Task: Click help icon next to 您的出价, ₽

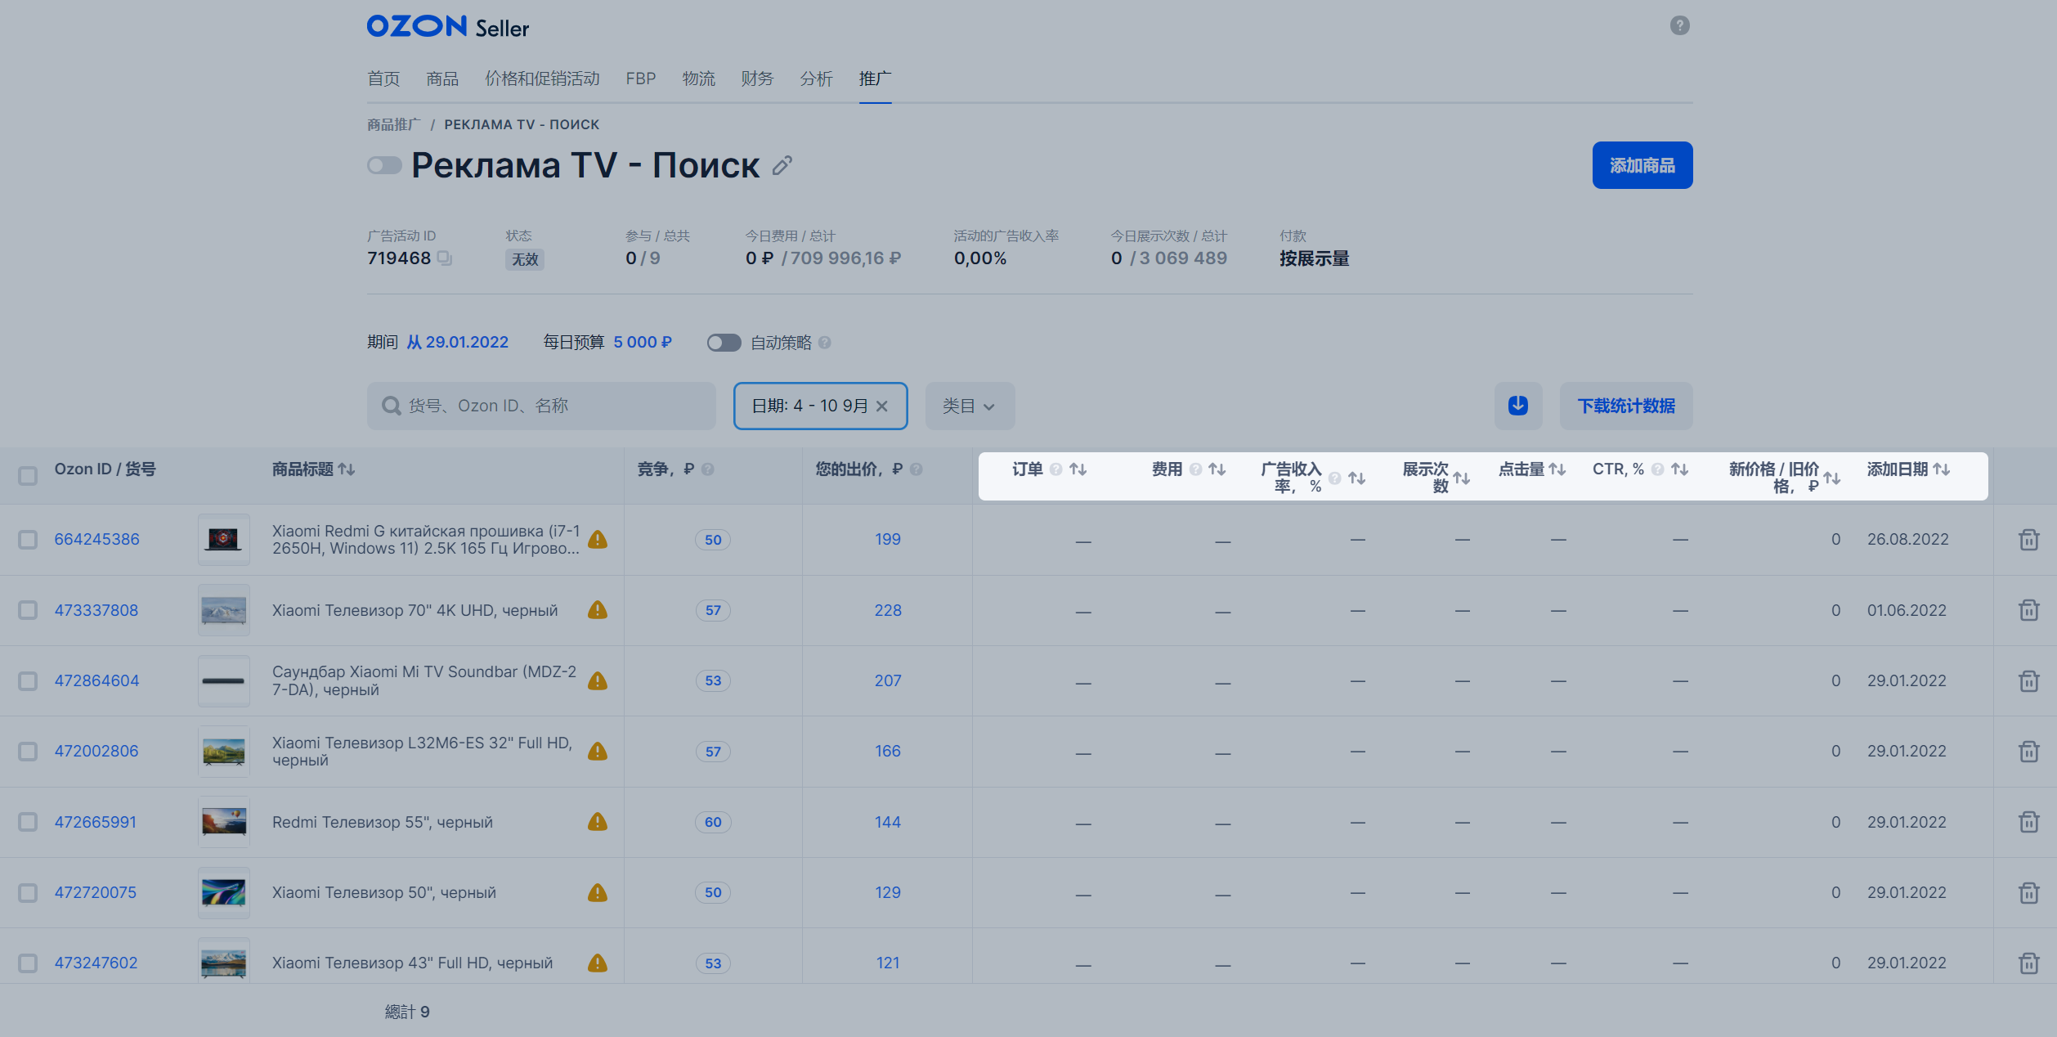Action: coord(916,469)
